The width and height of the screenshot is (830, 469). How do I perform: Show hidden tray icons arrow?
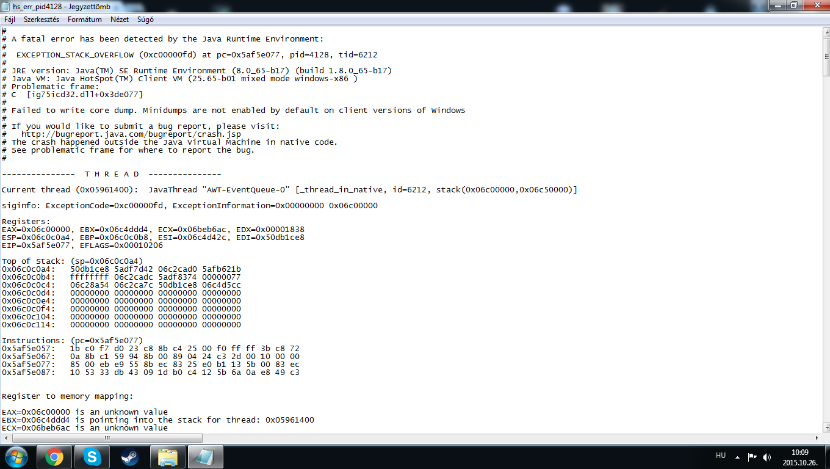[x=738, y=457]
